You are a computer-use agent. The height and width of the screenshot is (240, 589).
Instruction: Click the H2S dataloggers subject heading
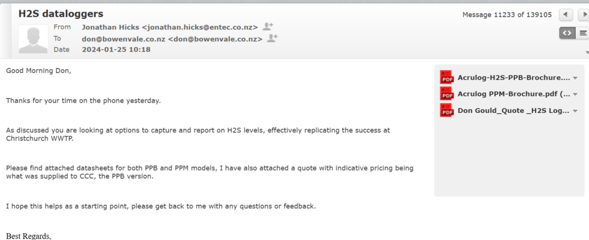[61, 14]
